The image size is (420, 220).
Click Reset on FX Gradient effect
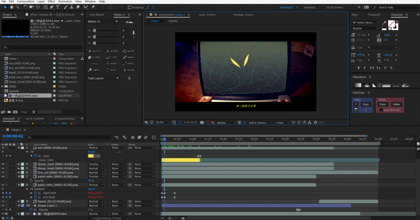point(91,189)
